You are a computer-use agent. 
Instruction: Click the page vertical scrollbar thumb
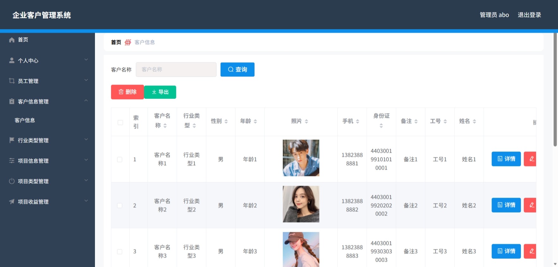pos(555,89)
